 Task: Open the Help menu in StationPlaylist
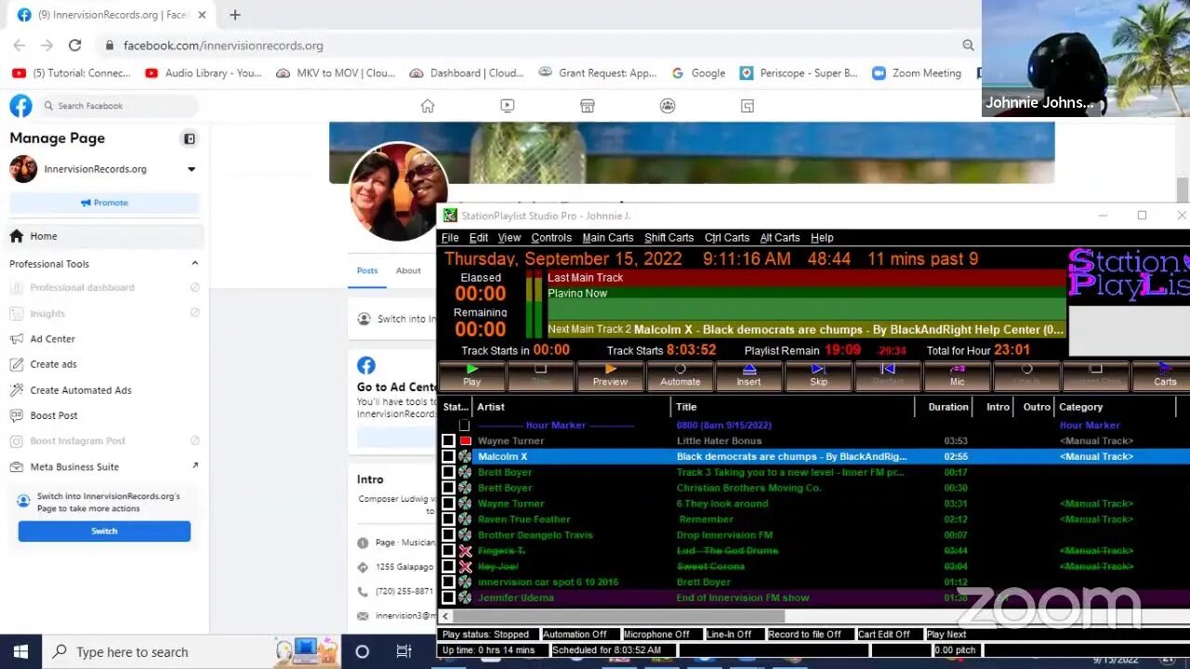tap(822, 238)
